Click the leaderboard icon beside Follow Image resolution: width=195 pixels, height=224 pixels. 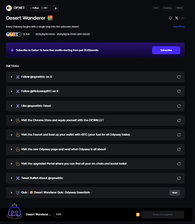55,8
